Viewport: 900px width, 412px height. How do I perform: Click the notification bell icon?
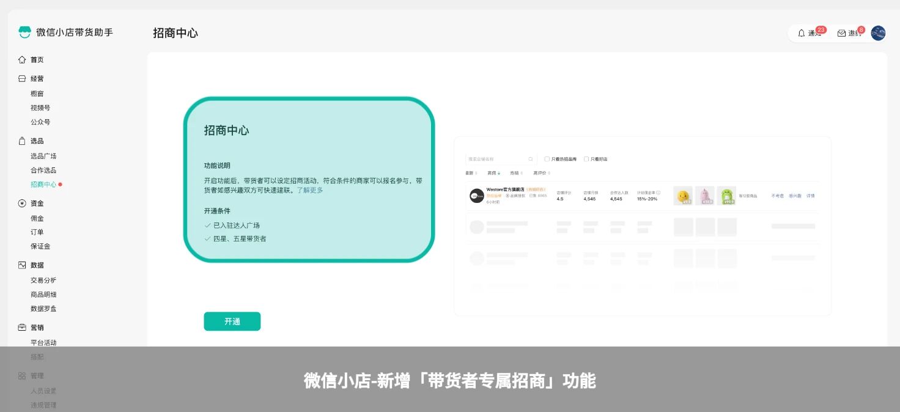802,33
